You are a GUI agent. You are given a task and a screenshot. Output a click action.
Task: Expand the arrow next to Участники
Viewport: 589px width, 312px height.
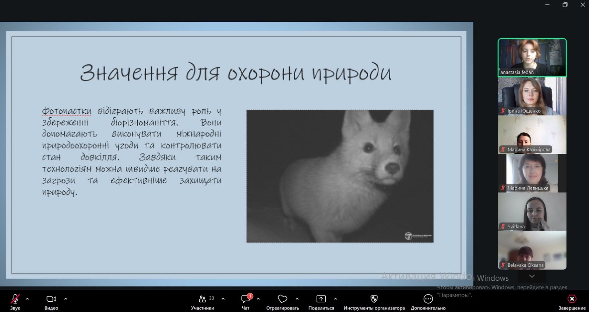pos(223,299)
